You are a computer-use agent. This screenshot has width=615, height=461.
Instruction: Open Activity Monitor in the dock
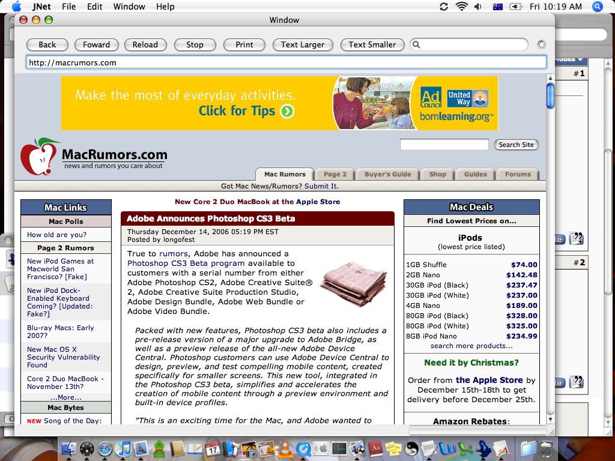(x=339, y=449)
